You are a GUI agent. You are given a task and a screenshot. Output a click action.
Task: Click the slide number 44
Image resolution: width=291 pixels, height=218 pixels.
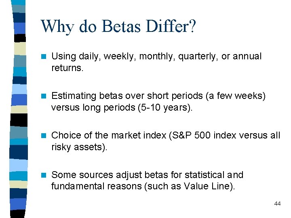coord(277,203)
